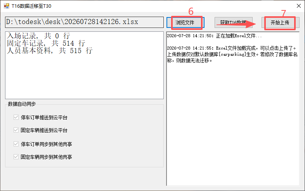Start the upload with 开始上传
This screenshot has width=305, height=191.
point(280,22)
